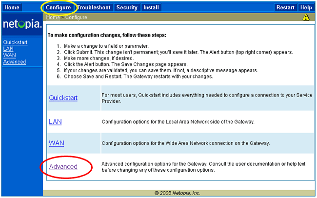Click step 'Click the Alert button. The Save Changes page appears.'
Image resolution: width=317 pixels, height=198 pixels.
[126, 64]
